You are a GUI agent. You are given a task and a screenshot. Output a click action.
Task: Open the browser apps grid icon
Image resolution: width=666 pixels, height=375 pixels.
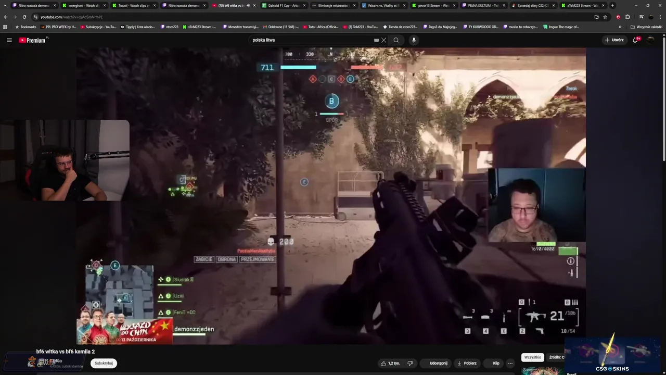coord(5,27)
